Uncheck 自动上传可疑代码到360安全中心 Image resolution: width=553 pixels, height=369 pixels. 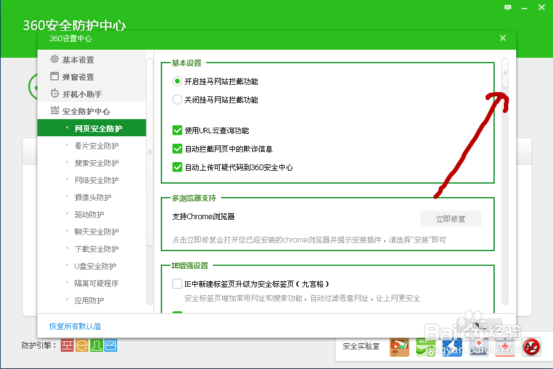click(x=177, y=167)
